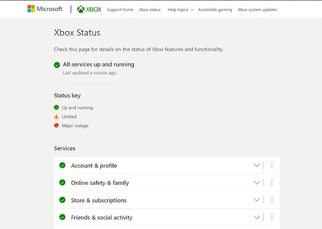This screenshot has height=229, width=322.
Task: Open the Help topics dropdown
Action: pos(180,10)
